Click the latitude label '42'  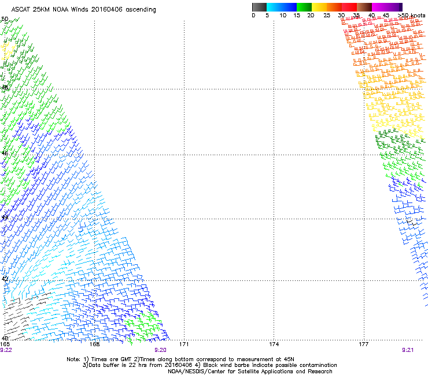click(5, 279)
